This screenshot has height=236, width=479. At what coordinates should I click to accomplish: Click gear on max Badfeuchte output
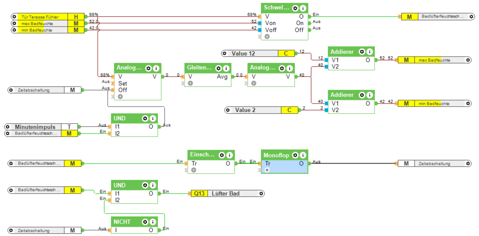click(468, 60)
